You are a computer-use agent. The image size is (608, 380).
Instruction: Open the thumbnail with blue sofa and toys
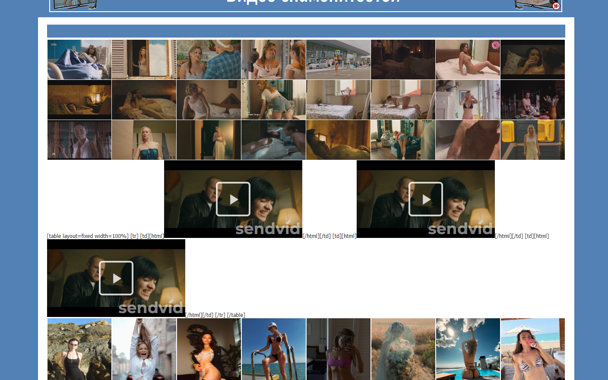tap(403, 140)
